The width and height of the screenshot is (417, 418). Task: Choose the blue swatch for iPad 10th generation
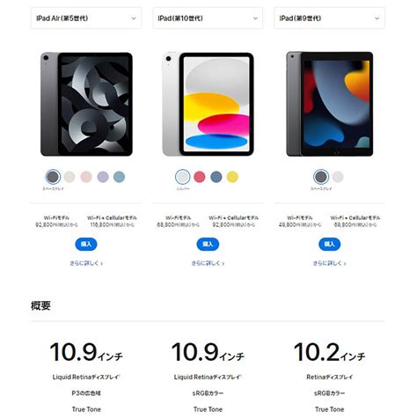pyautogui.click(x=216, y=177)
